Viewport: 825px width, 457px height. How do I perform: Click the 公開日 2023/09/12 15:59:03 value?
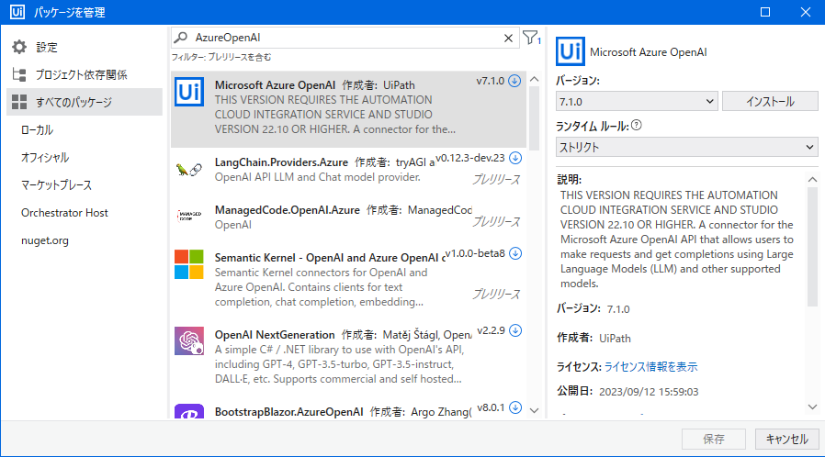point(649,392)
